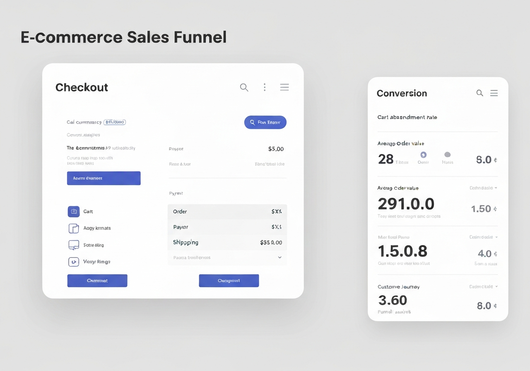Click the blue Checkout button

tap(229, 280)
